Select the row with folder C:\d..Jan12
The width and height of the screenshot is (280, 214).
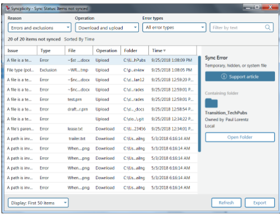pyautogui.click(x=101, y=80)
